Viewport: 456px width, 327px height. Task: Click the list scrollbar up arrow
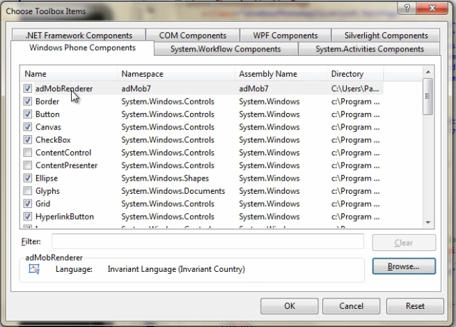pos(427,72)
